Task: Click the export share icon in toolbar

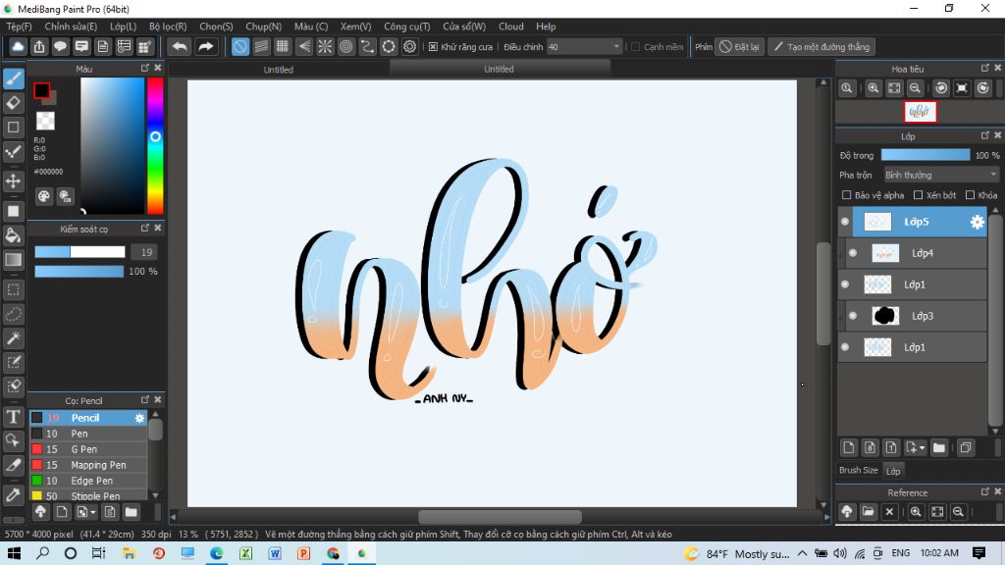Action: coord(39,47)
